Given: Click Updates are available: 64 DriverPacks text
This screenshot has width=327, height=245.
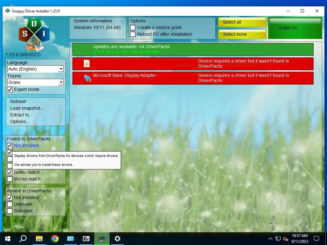Looking at the screenshot, I should (x=131, y=47).
